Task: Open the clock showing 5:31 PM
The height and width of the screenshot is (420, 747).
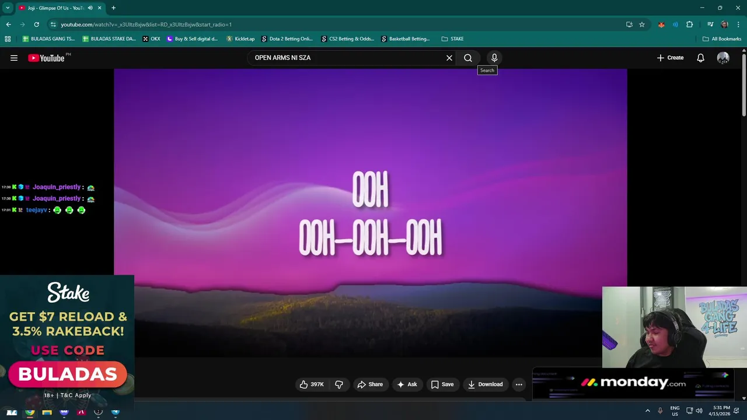Action: point(719,411)
